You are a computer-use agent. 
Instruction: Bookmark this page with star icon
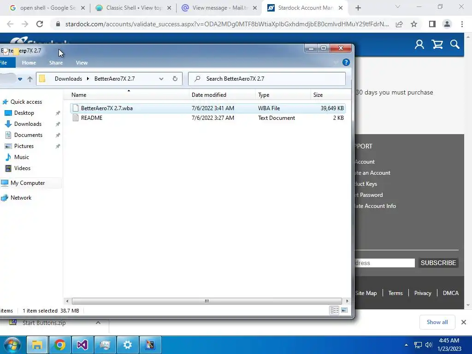coord(414,24)
